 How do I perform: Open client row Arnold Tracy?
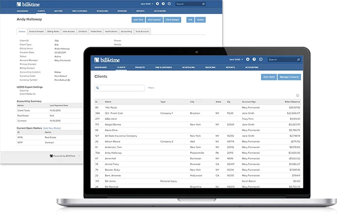(197, 164)
